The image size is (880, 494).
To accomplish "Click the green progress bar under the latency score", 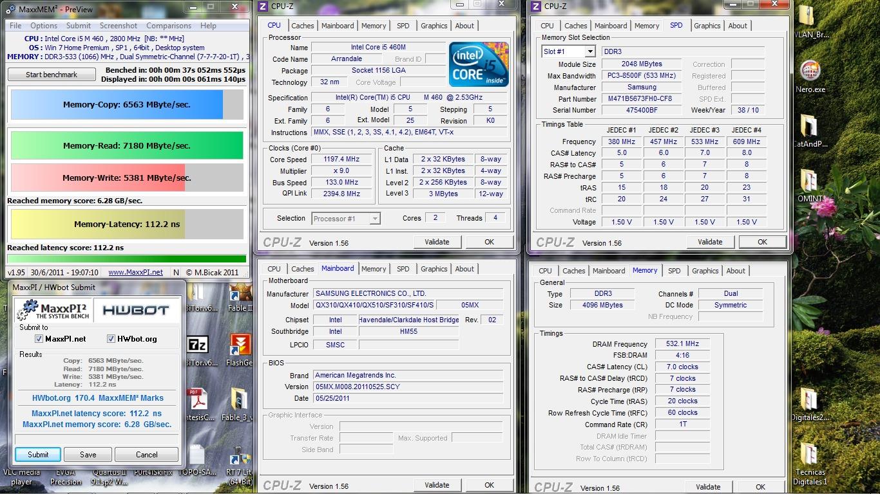I will point(127,259).
